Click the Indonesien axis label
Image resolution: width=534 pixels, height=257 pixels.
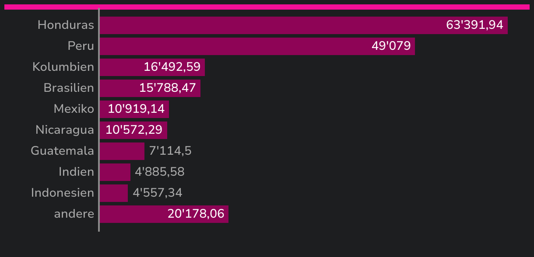tap(62, 193)
